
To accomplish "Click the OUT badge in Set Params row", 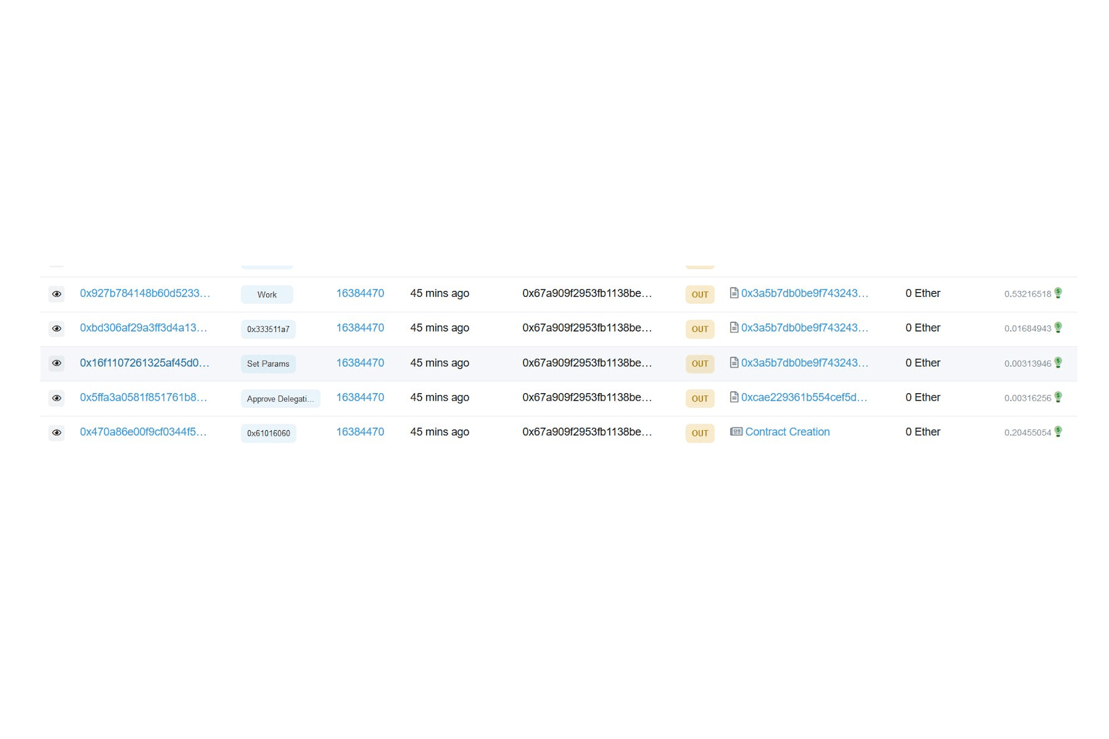I will point(699,364).
